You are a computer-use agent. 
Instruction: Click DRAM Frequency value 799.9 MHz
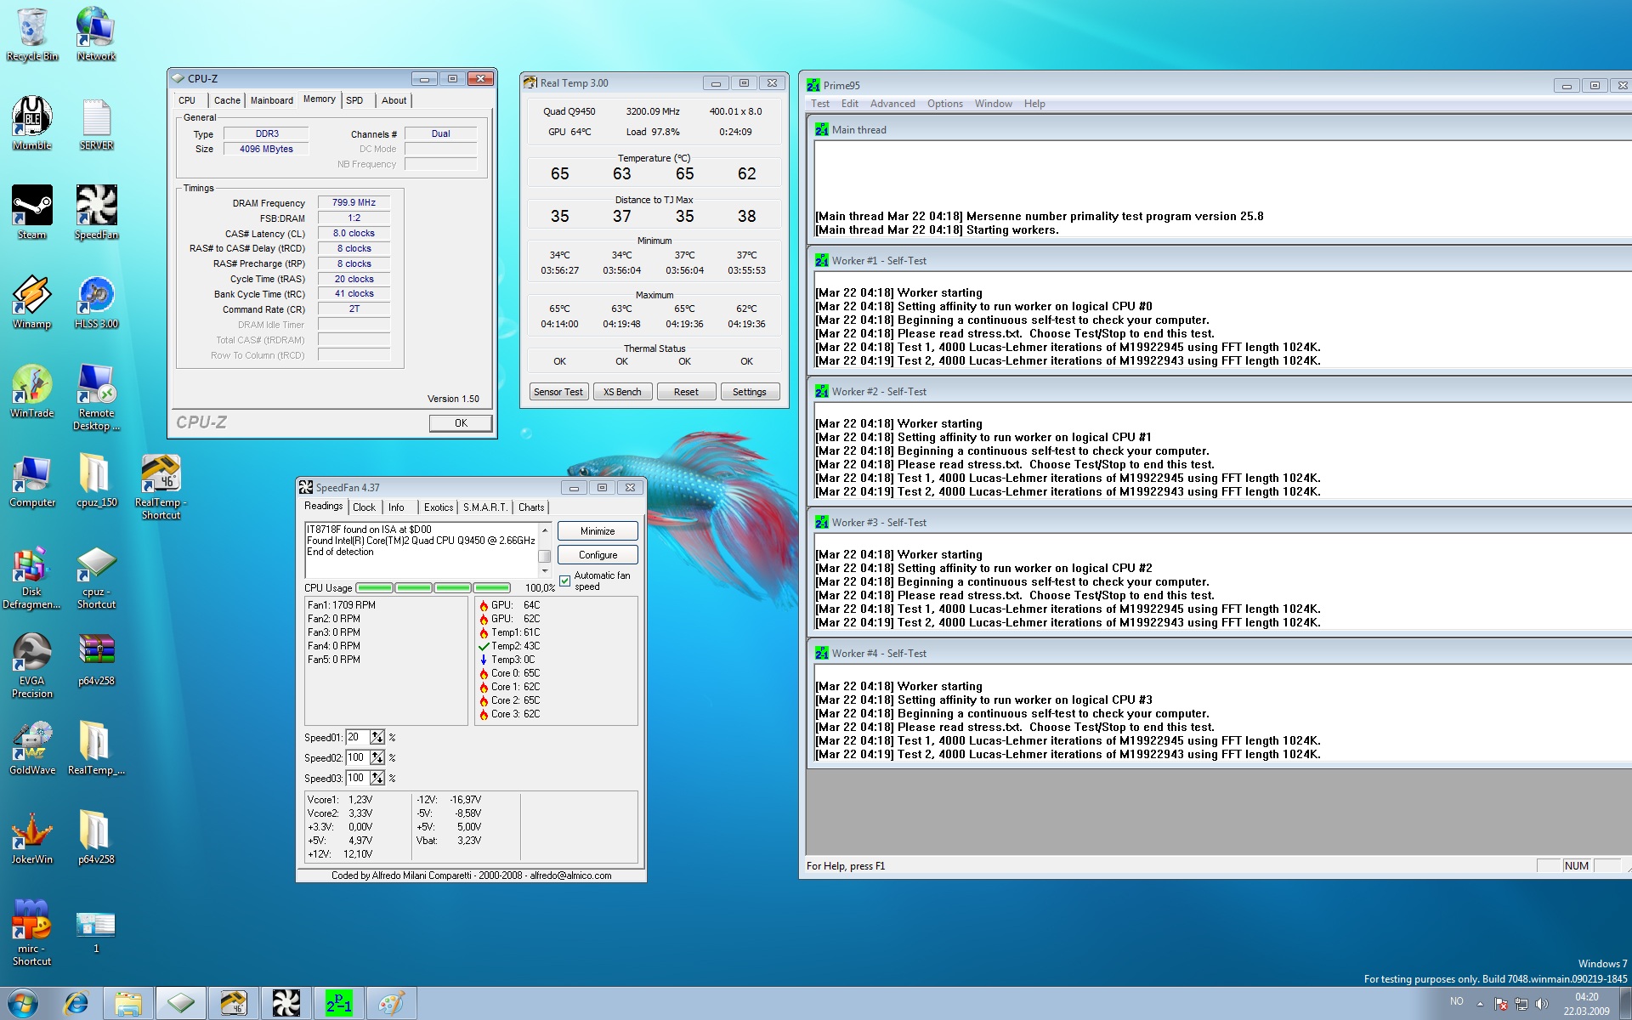coord(354,202)
